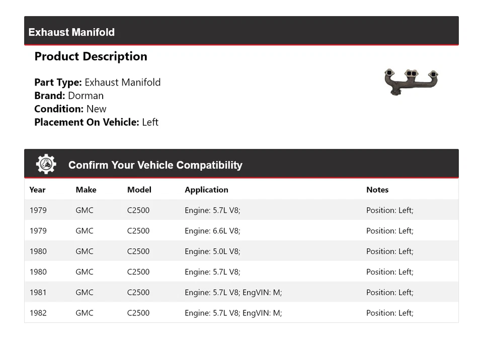Screen dimensions: 483x339
Task: Select the Exhaust Manifold header bar
Action: point(242,32)
